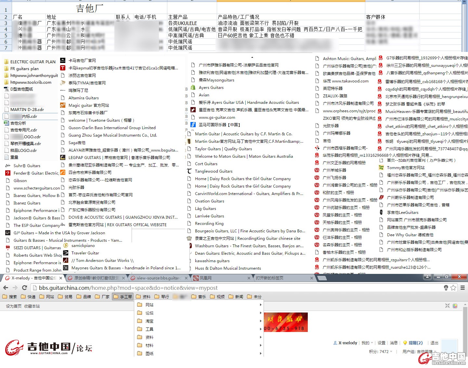Expand the 材料 folder submenu
468x368 pixels.
pyautogui.click(x=199, y=345)
